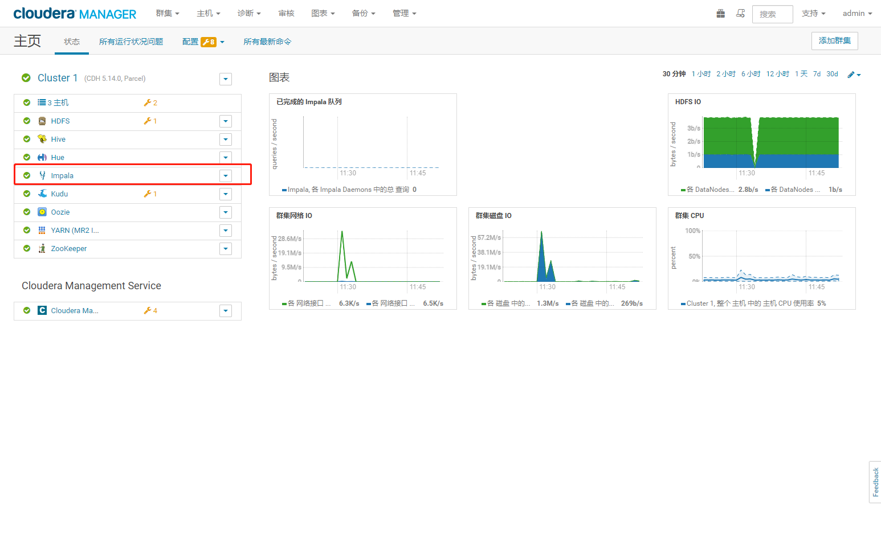Click the Cloudera Management Service icon

point(42,310)
